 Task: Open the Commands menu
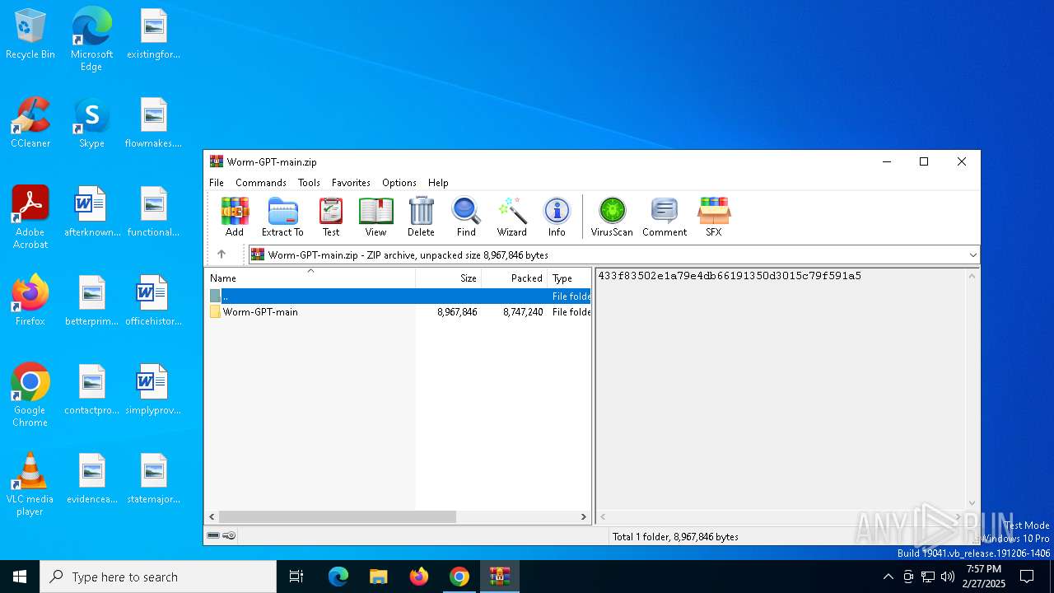[x=261, y=183]
